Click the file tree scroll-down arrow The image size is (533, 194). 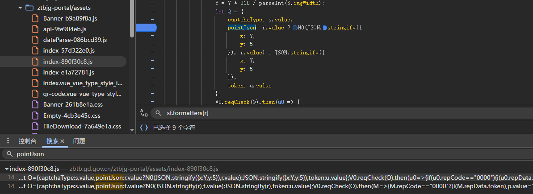[x=132, y=129]
